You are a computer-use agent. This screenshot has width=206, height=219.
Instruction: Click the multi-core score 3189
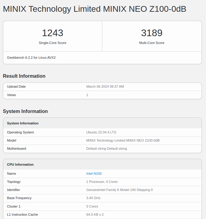coord(152,33)
